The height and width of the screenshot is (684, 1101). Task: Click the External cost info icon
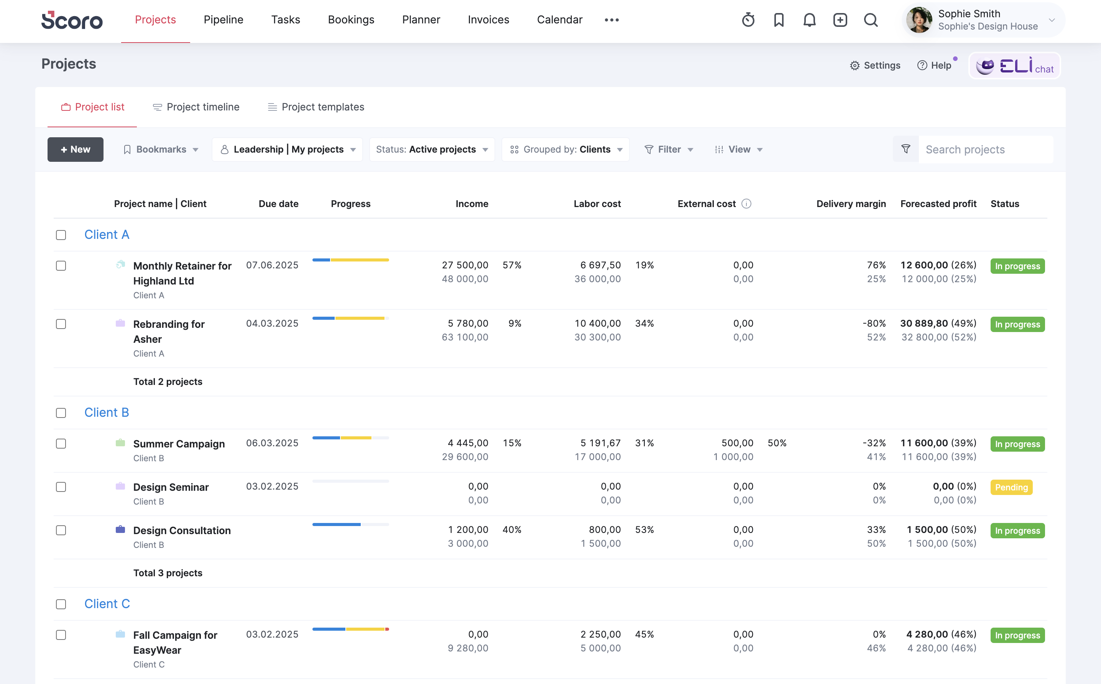(x=746, y=204)
